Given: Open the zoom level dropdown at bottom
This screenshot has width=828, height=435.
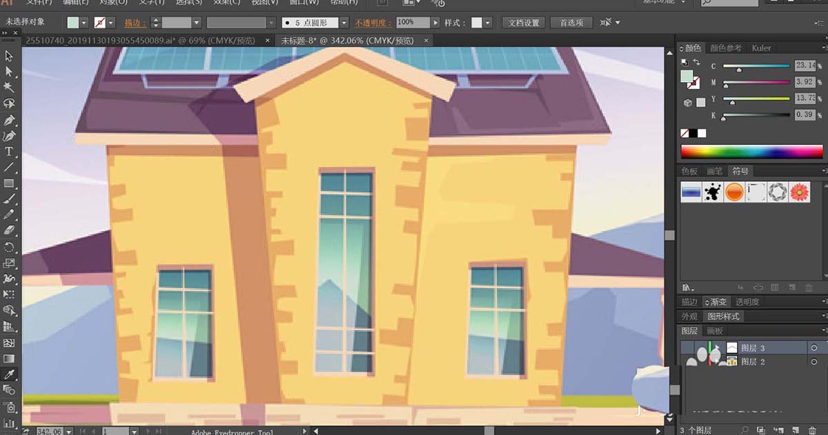Looking at the screenshot, I should 68,431.
